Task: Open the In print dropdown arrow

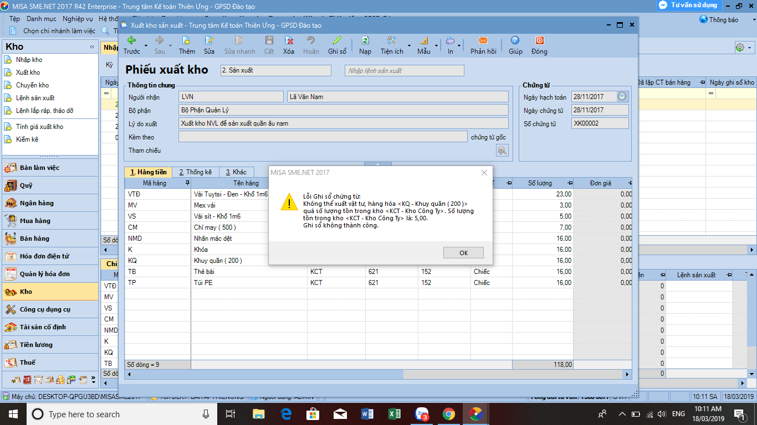Action: point(459,45)
